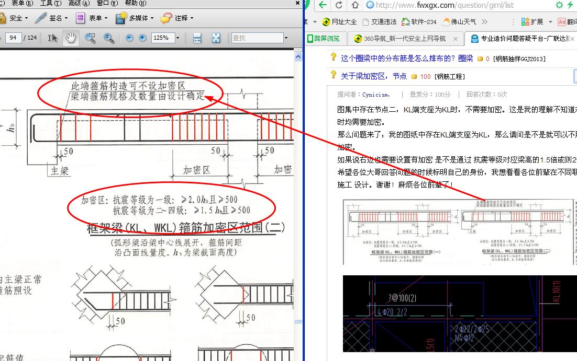Viewport: 577px width, 361px height.
Task: Close the PDF document with the X
Action: (x=298, y=3)
